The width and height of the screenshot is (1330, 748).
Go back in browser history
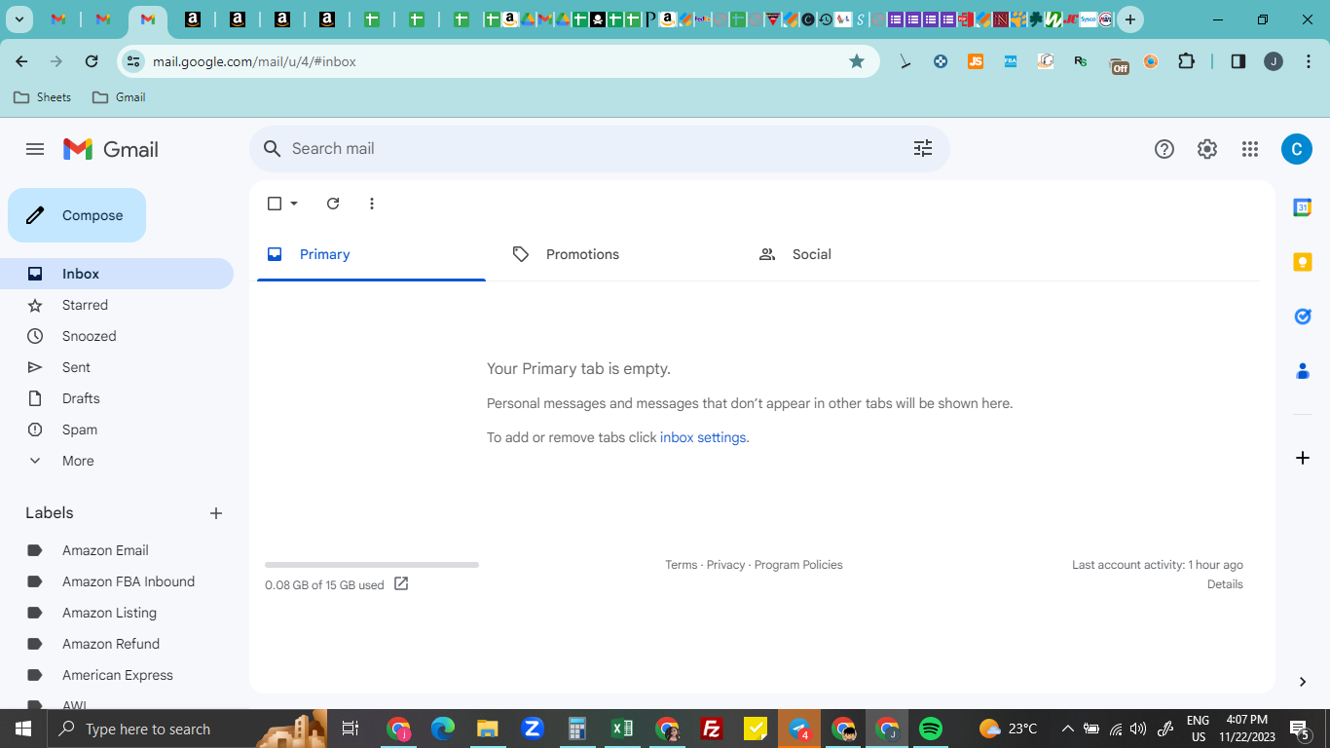tap(21, 61)
